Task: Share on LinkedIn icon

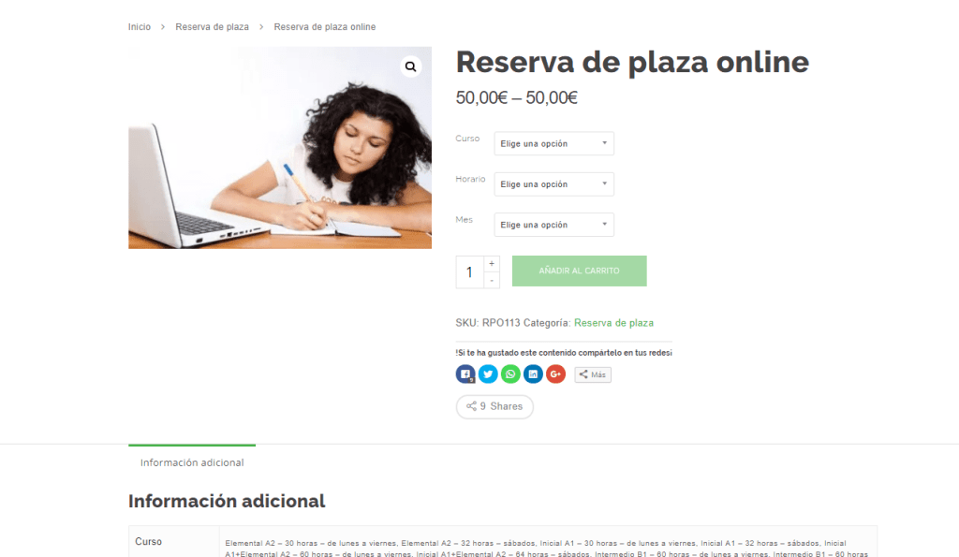Action: tap(533, 374)
